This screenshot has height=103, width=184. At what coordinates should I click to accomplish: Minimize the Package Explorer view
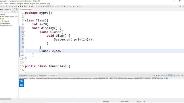(x=14, y=9)
